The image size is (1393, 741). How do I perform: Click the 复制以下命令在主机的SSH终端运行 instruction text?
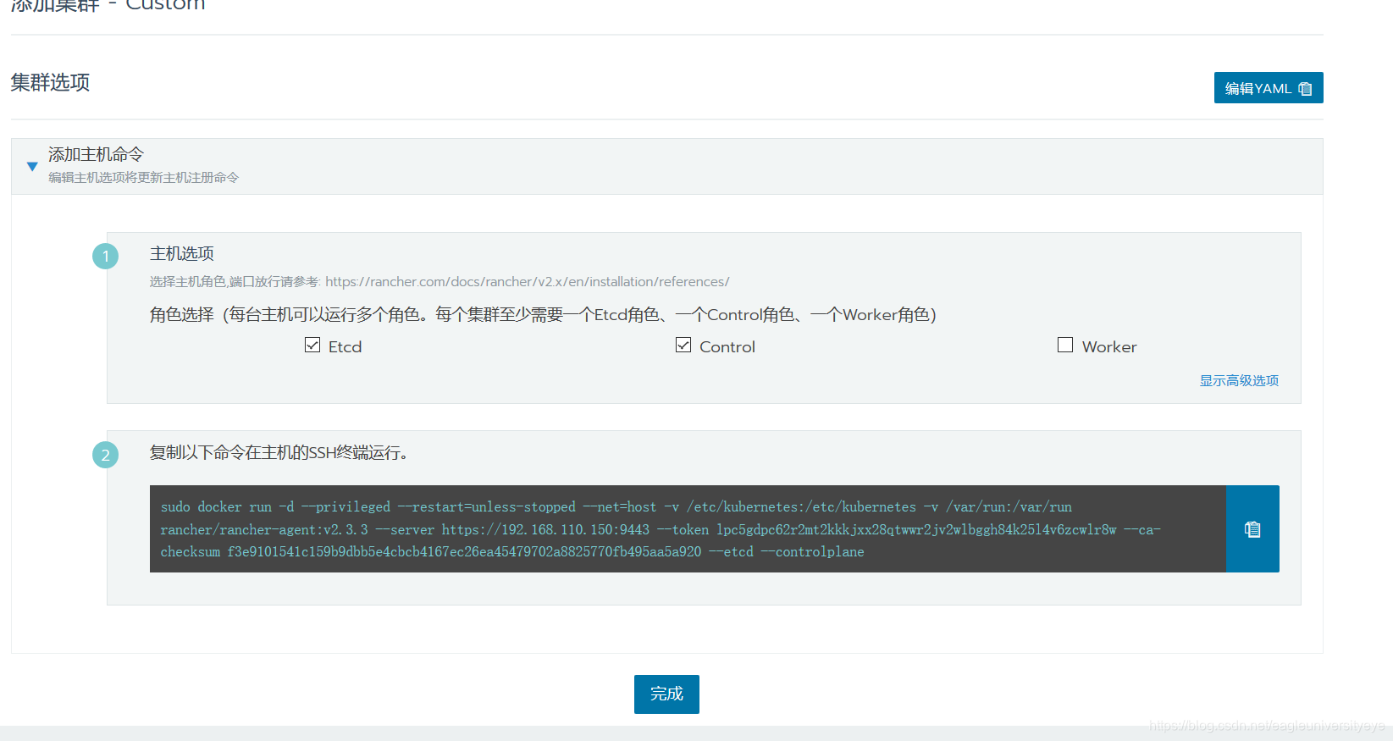click(x=279, y=453)
